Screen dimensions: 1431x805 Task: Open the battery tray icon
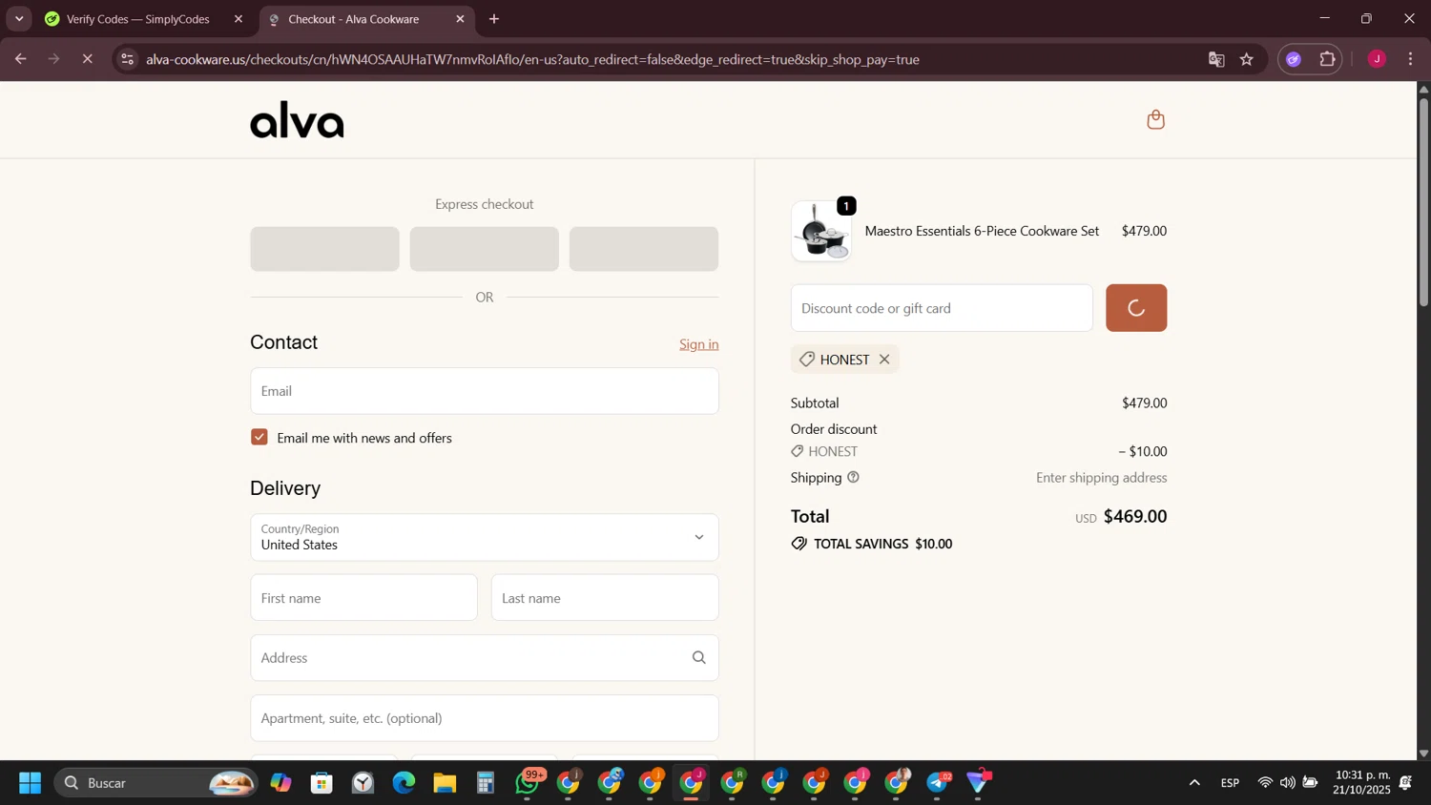1311,783
